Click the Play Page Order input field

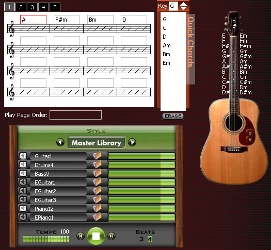coord(75,115)
